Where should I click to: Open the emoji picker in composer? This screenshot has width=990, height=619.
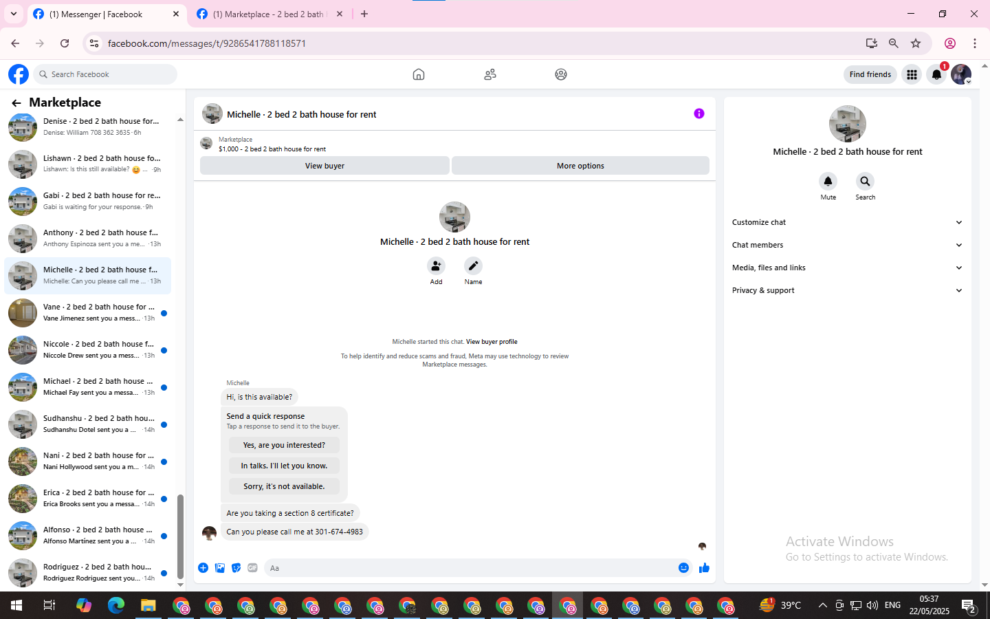pos(683,568)
